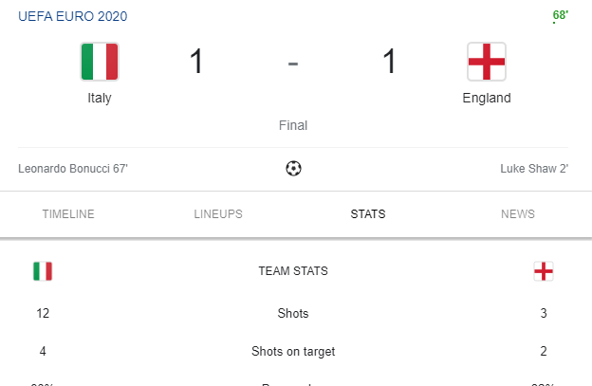This screenshot has height=386, width=592.
Task: Click the Final match status text
Action: coord(293,125)
